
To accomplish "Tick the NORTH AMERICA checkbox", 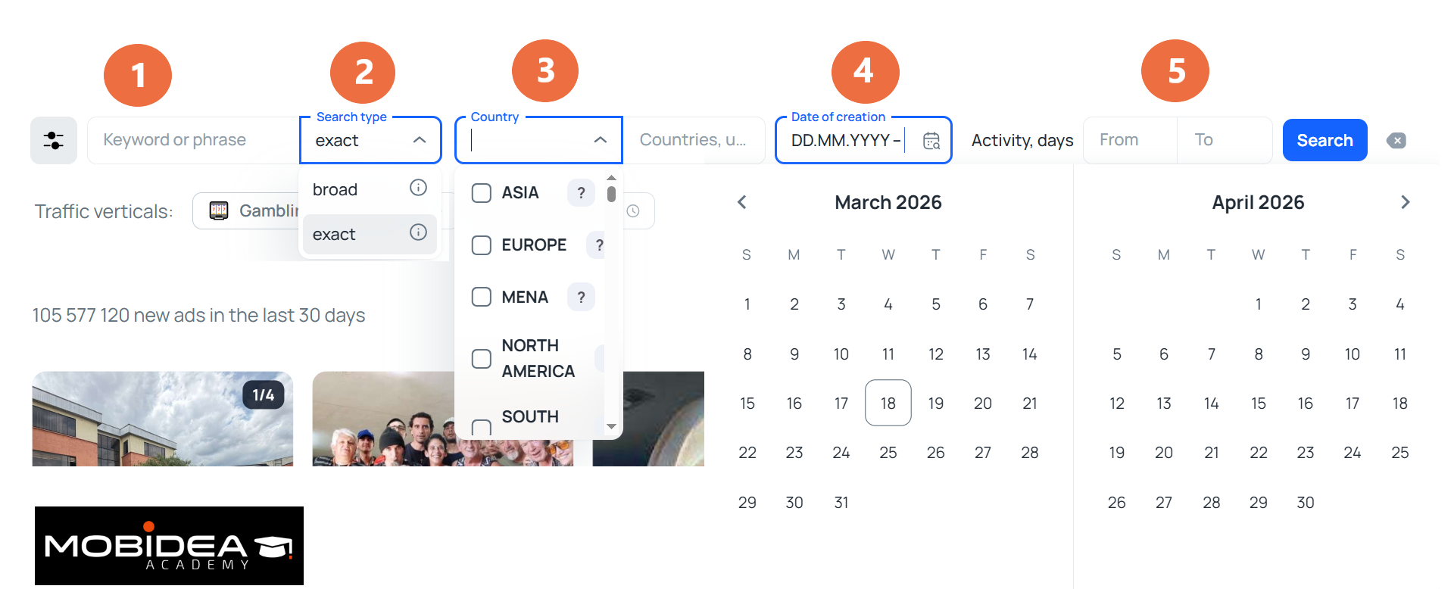I will 482,359.
